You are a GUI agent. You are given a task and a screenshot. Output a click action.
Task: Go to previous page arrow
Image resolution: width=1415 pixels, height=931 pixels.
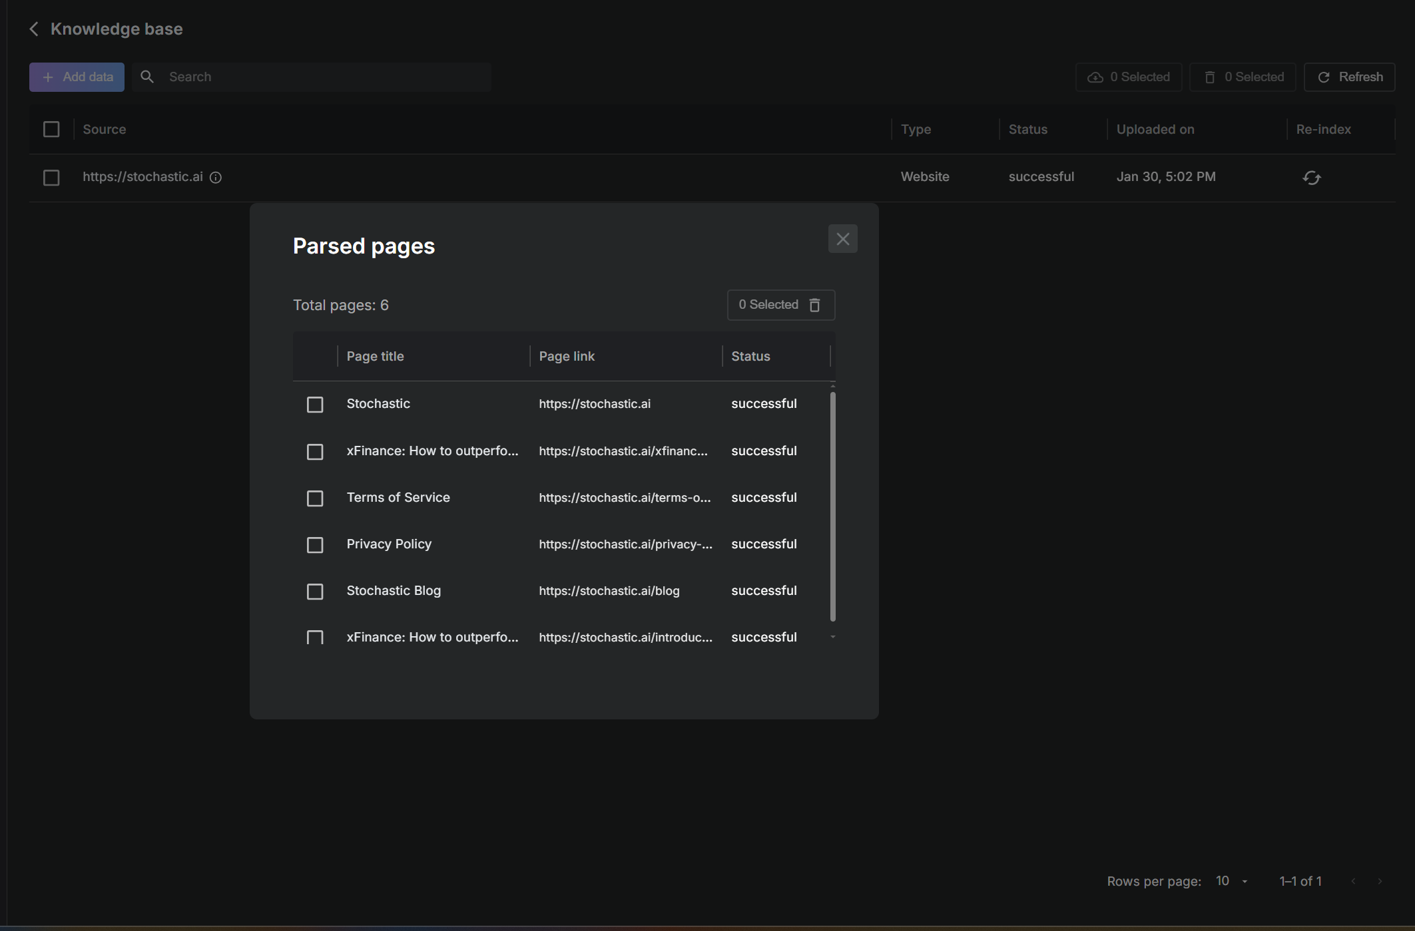tap(1353, 881)
